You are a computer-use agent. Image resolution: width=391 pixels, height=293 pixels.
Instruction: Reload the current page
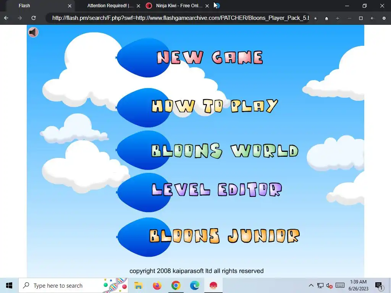[x=34, y=18]
